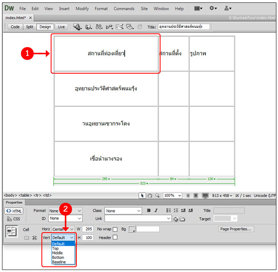278x272 pixels.
Task: Open the Bg color swatch picker
Action: pos(132,229)
